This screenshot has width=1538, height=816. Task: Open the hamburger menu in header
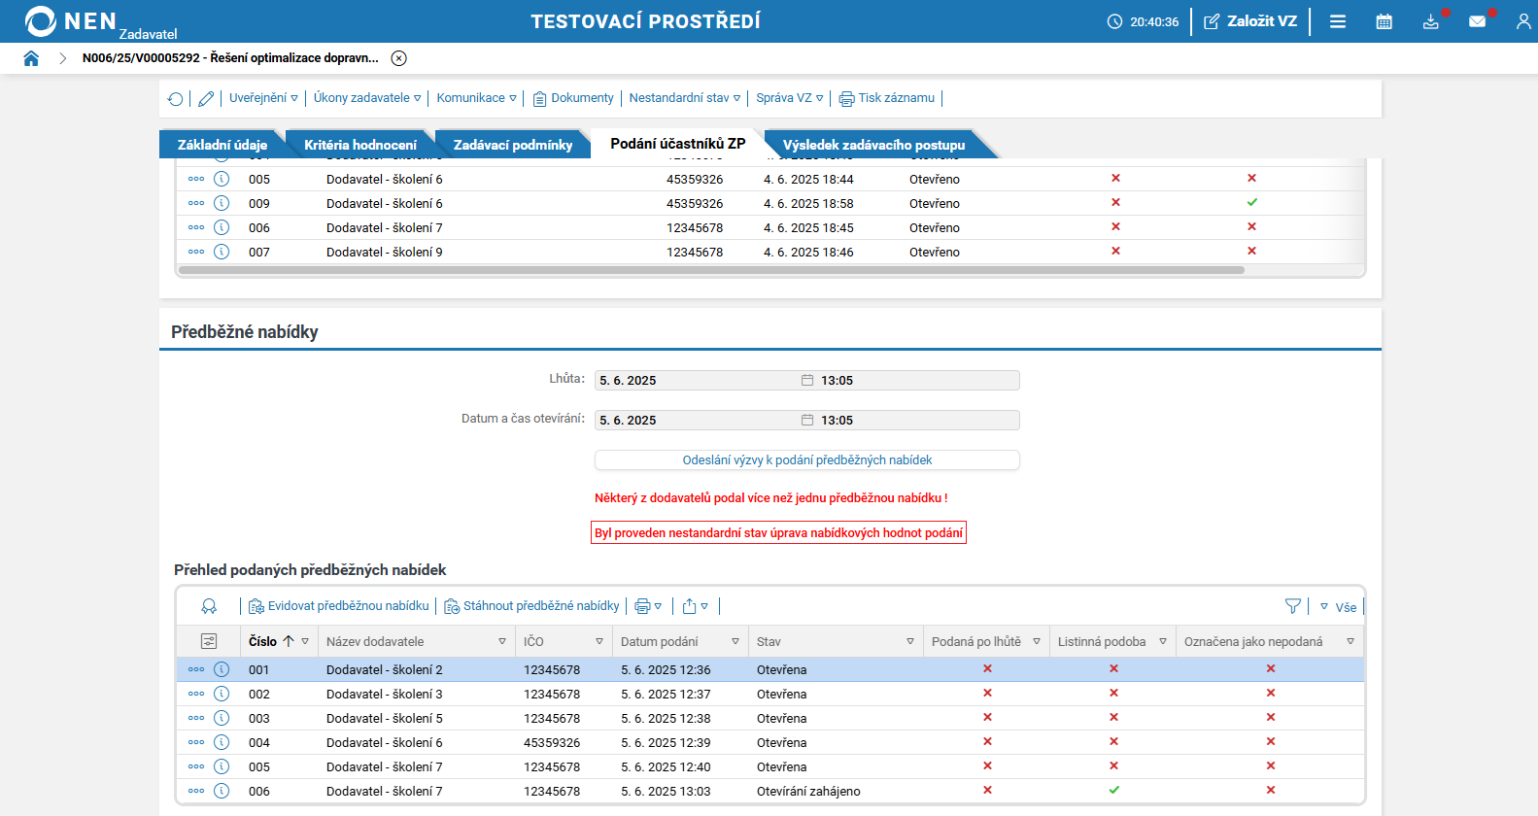pyautogui.click(x=1338, y=21)
